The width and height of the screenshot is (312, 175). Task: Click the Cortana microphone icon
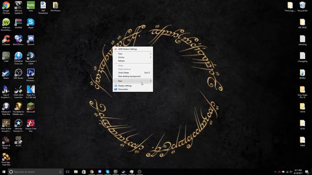point(60,172)
